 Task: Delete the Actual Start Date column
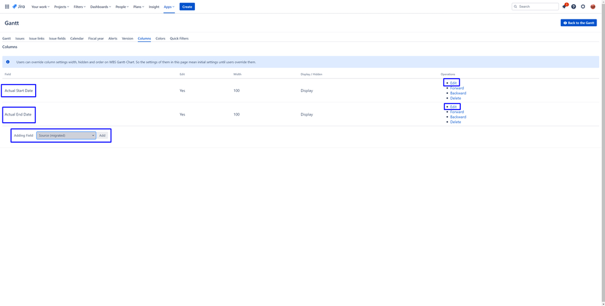coord(455,99)
